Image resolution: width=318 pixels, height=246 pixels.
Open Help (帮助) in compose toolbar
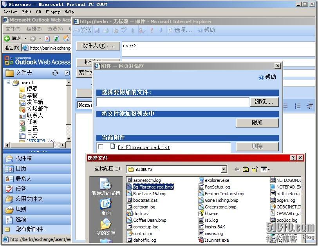pos(206,31)
